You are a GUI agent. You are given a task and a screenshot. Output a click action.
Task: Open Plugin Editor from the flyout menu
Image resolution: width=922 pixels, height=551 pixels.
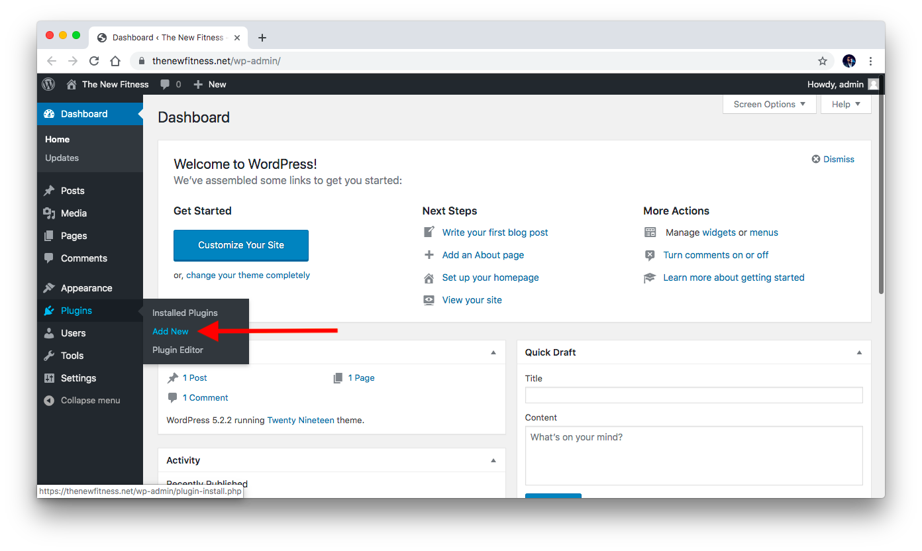point(178,350)
